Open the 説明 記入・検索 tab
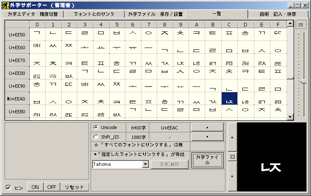The width and height of the screenshot is (311, 196). pyautogui.click(x=278, y=14)
